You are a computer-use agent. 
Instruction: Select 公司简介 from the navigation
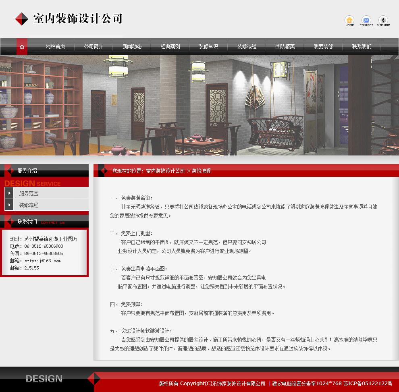pyautogui.click(x=94, y=46)
